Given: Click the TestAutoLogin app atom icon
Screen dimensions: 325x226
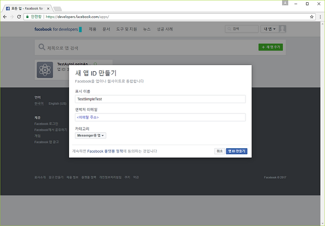Looking at the screenshot, I should point(45,70).
